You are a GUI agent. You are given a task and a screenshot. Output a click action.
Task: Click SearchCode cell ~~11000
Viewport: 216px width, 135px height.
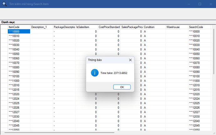pyautogui.click(x=199, y=81)
